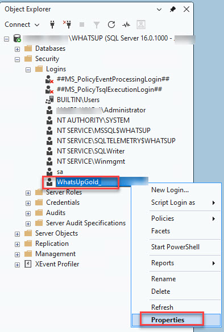Close the Object Explorer panel
The height and width of the screenshot is (332, 224).
click(186, 9)
